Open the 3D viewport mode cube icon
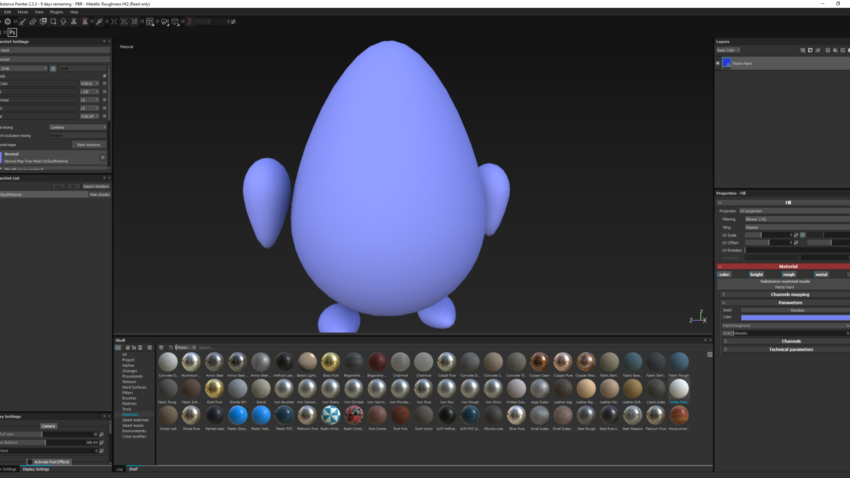The image size is (850, 478). coord(150,21)
